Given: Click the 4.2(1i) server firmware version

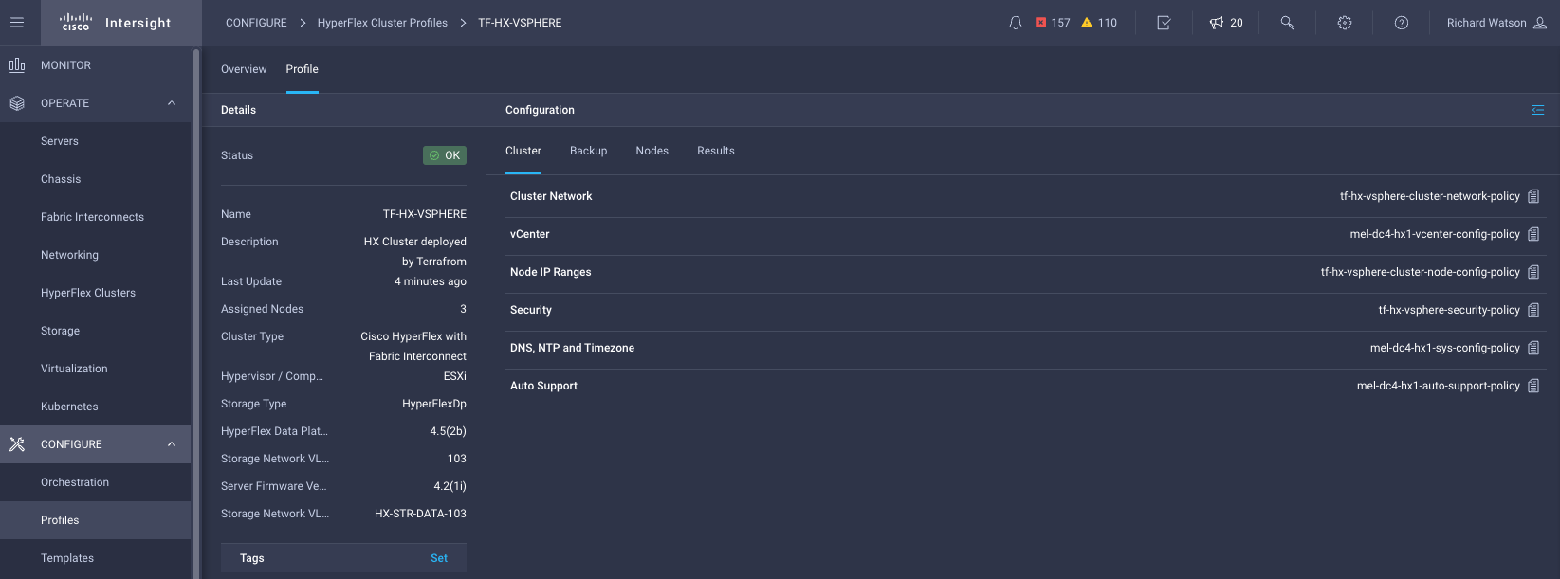Looking at the screenshot, I should pos(450,486).
